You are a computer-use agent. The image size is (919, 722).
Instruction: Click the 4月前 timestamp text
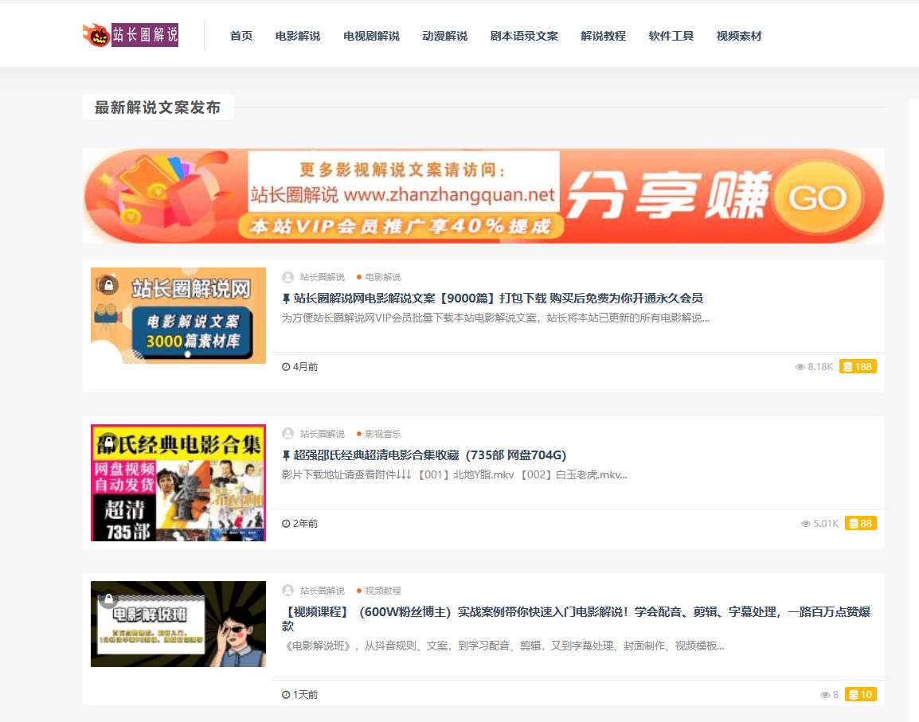[x=305, y=367]
